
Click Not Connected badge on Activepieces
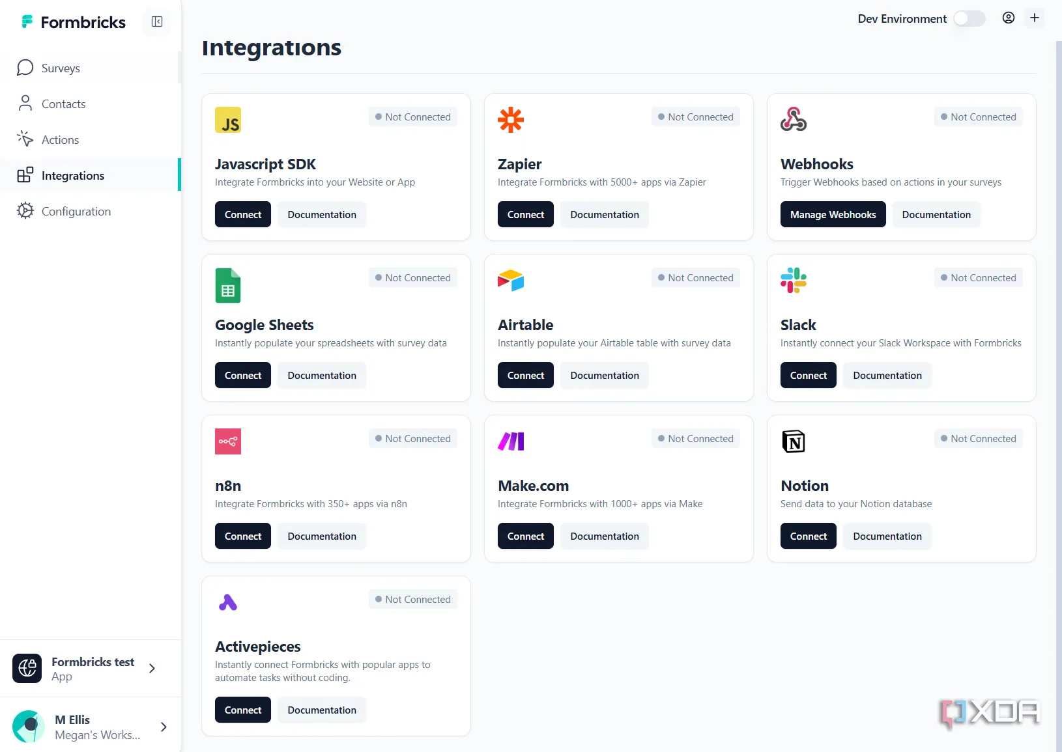pos(413,599)
